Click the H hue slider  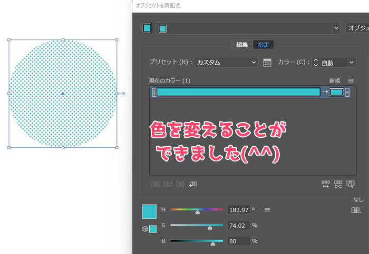pos(197,209)
